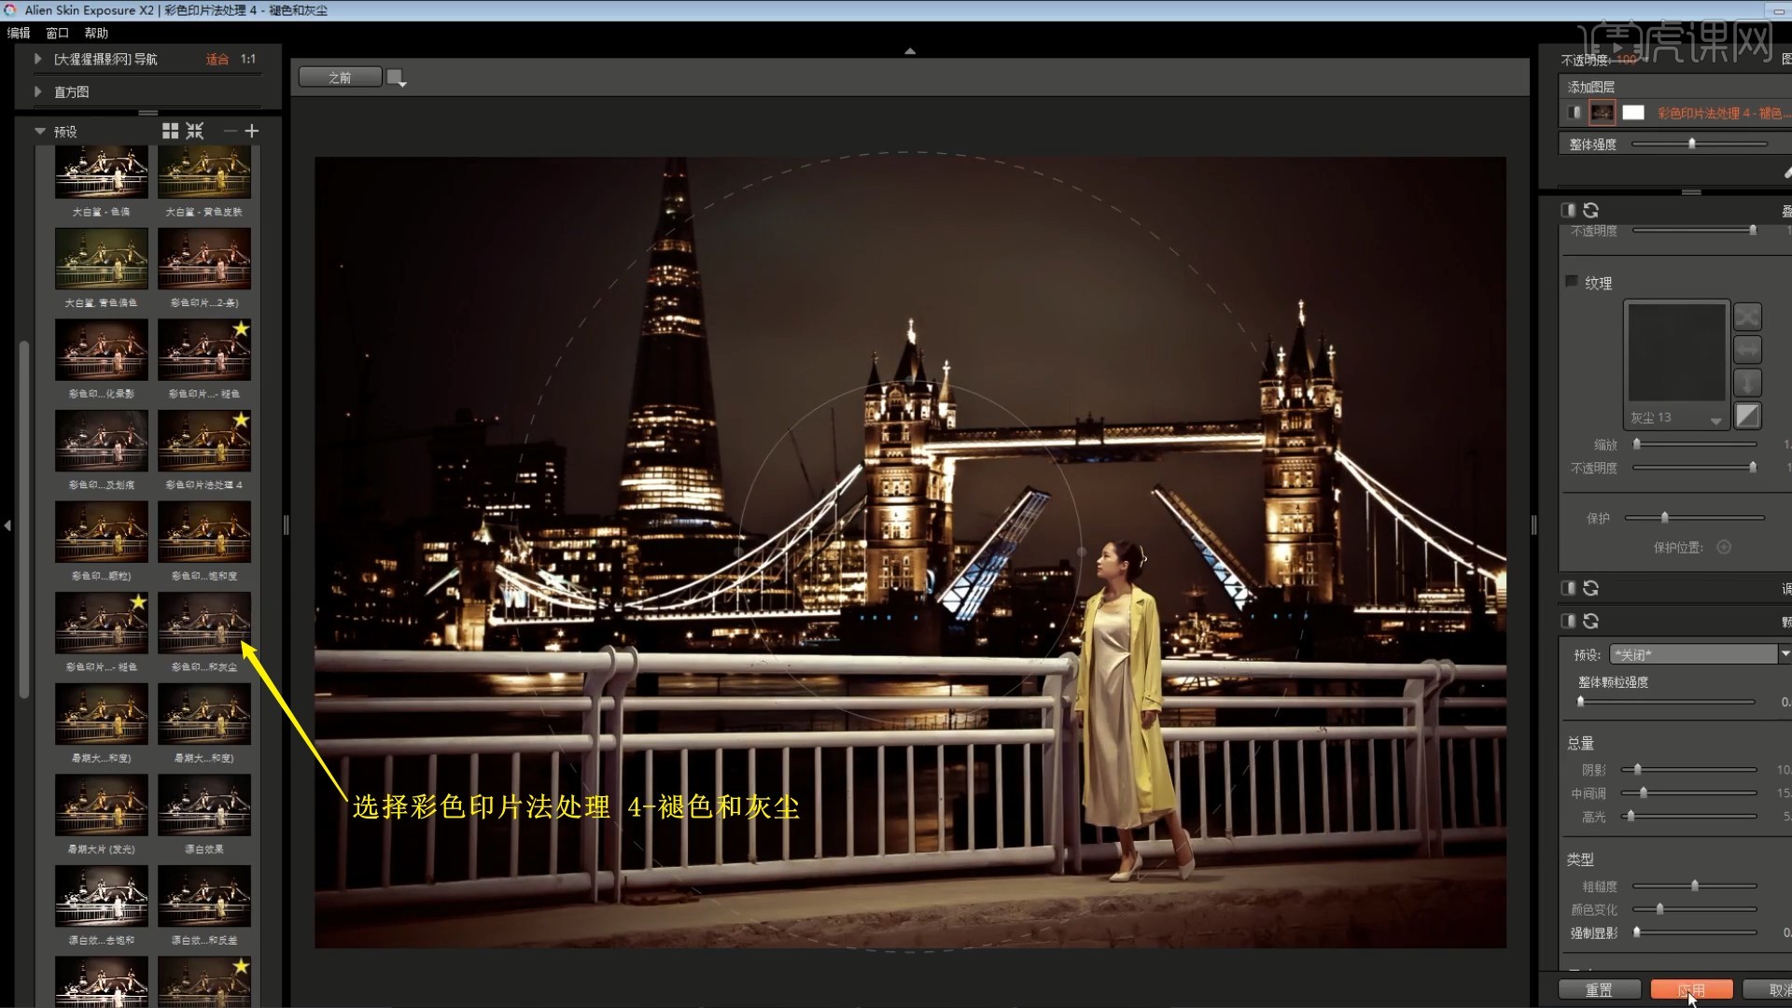Select the 彩色印...和灰尘 preset thumbnail
The height and width of the screenshot is (1008, 1792).
[x=203, y=623]
